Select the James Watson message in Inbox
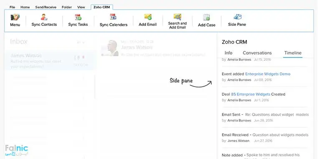The width and height of the screenshot is (318, 159). (x=50, y=61)
